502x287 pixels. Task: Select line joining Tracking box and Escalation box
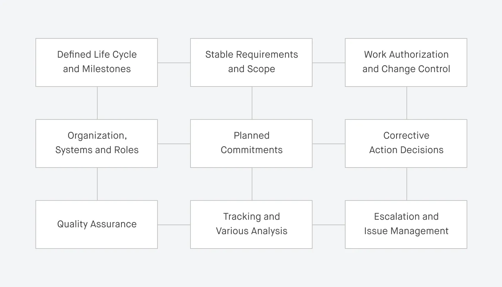point(329,225)
